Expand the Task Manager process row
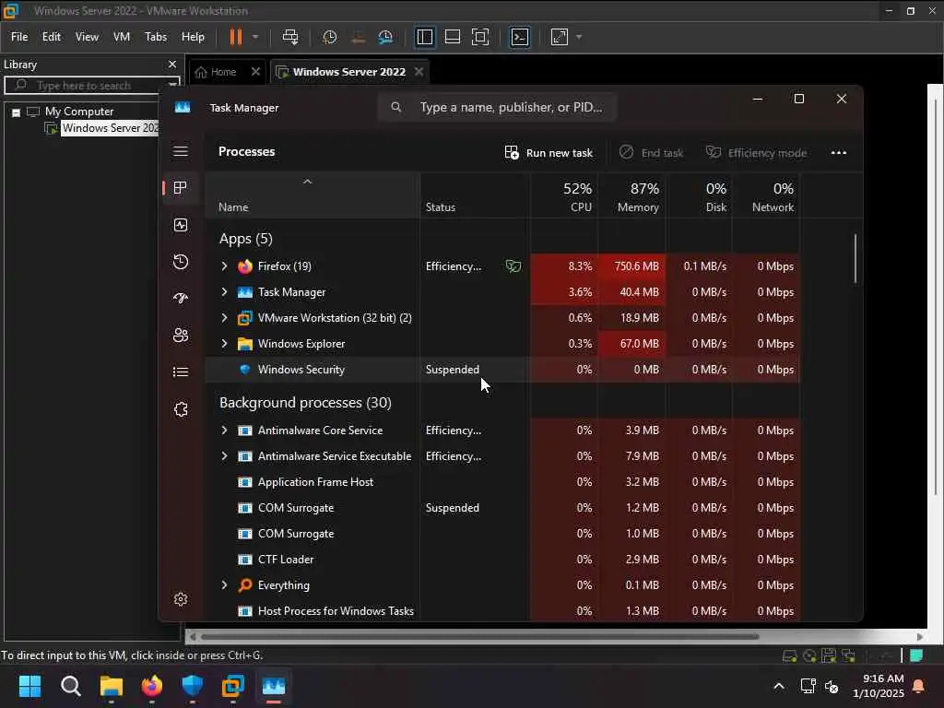Screen dimensions: 944x708 [x=224, y=292]
